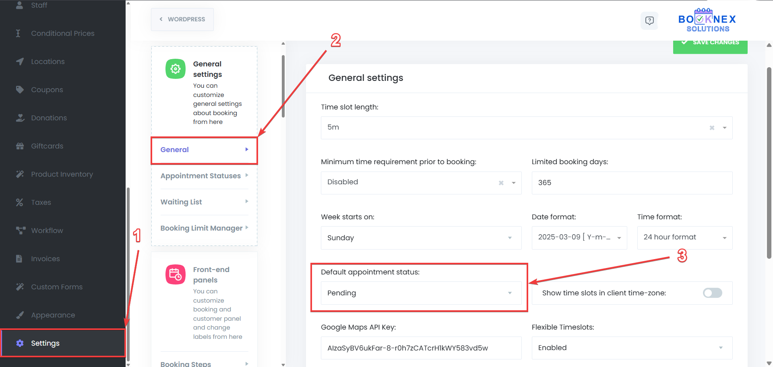This screenshot has height=367, width=773.
Task: Click the Taxes percent icon in sidebar
Action: point(19,202)
